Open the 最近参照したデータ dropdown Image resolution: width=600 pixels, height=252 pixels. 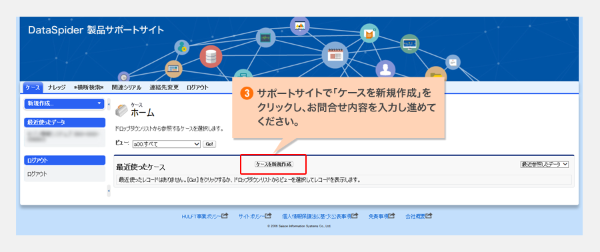[x=545, y=164]
